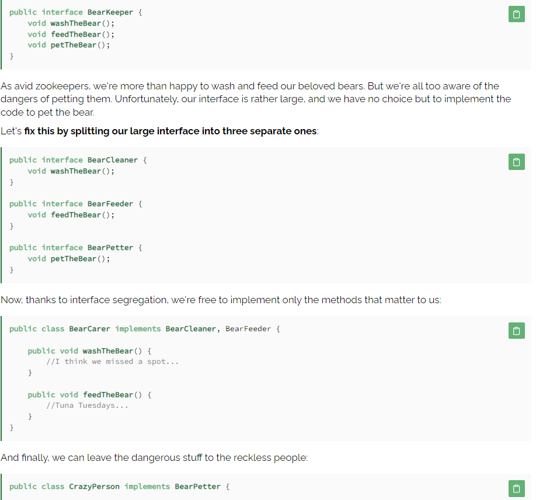Click feedTheBear method inside BearFeeder interface
This screenshot has width=536, height=500.
pos(75,215)
